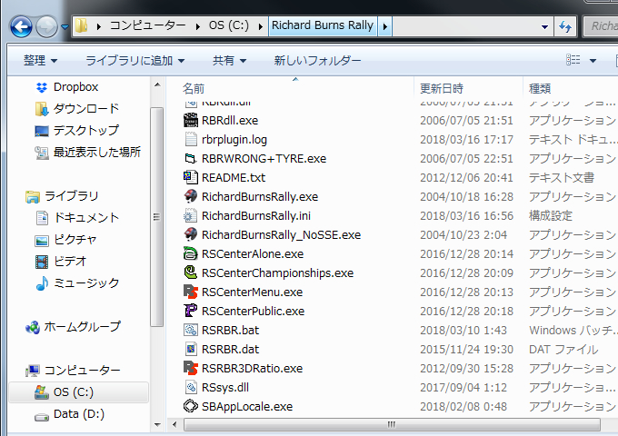Click the ホームグループ icon
This screenshot has width=618, height=436.
coord(33,327)
